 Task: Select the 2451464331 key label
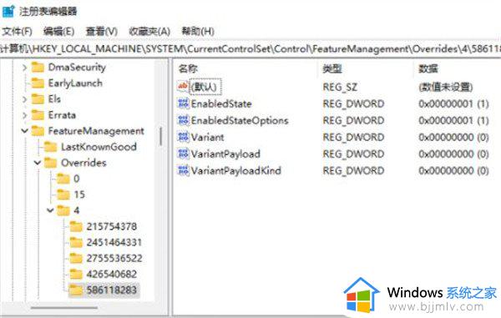[x=114, y=242]
